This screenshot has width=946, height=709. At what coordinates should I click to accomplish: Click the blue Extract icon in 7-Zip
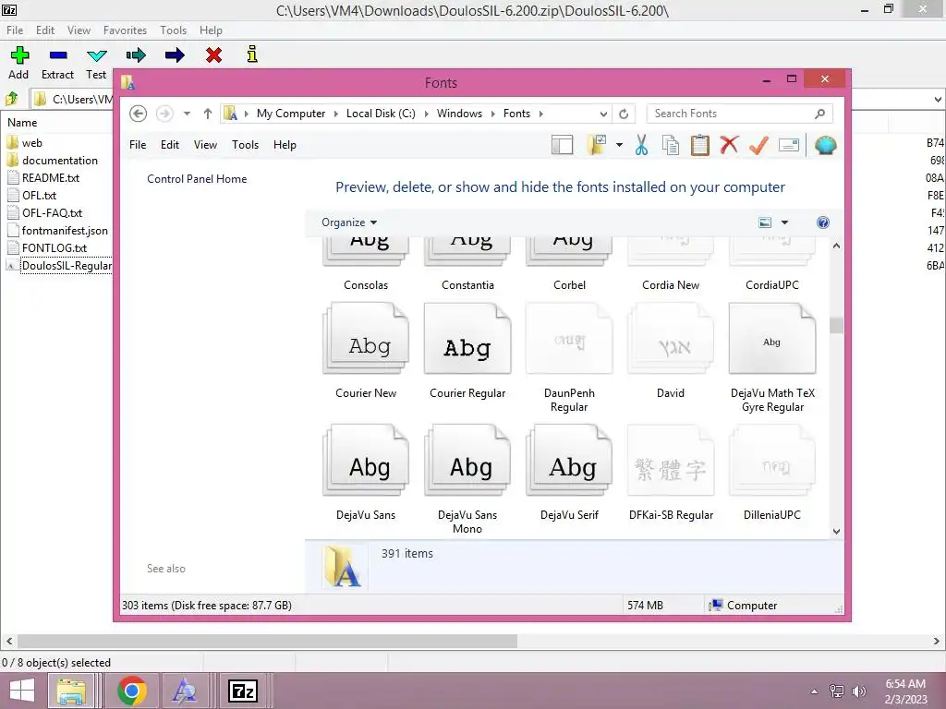58,55
